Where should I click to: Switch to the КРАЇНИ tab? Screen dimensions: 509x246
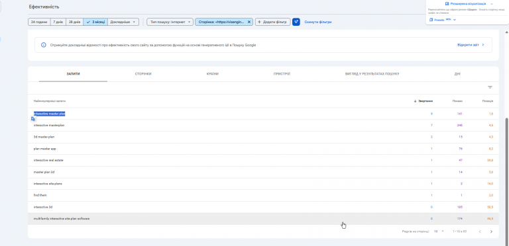[212, 74]
